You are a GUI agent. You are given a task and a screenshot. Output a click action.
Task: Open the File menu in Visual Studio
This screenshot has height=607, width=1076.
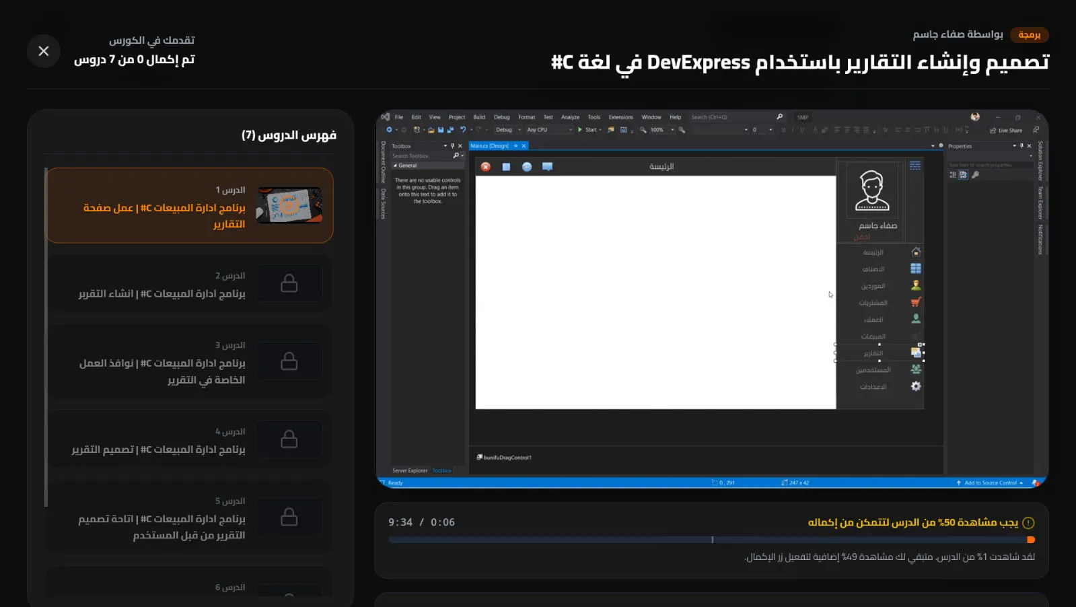[399, 117]
